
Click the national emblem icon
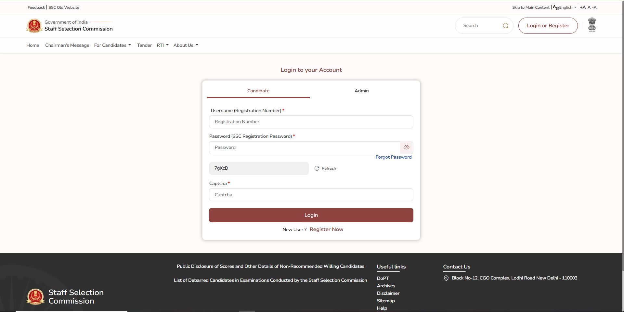tap(592, 25)
